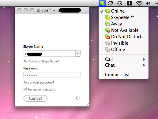Click the Skype window resize grip

point(88,105)
